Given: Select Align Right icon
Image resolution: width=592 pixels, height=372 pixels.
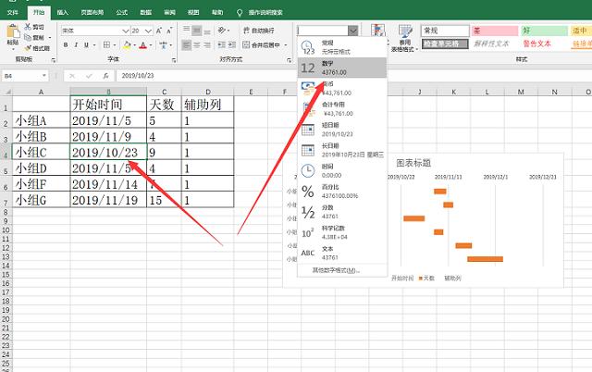Looking at the screenshot, I should 207,45.
